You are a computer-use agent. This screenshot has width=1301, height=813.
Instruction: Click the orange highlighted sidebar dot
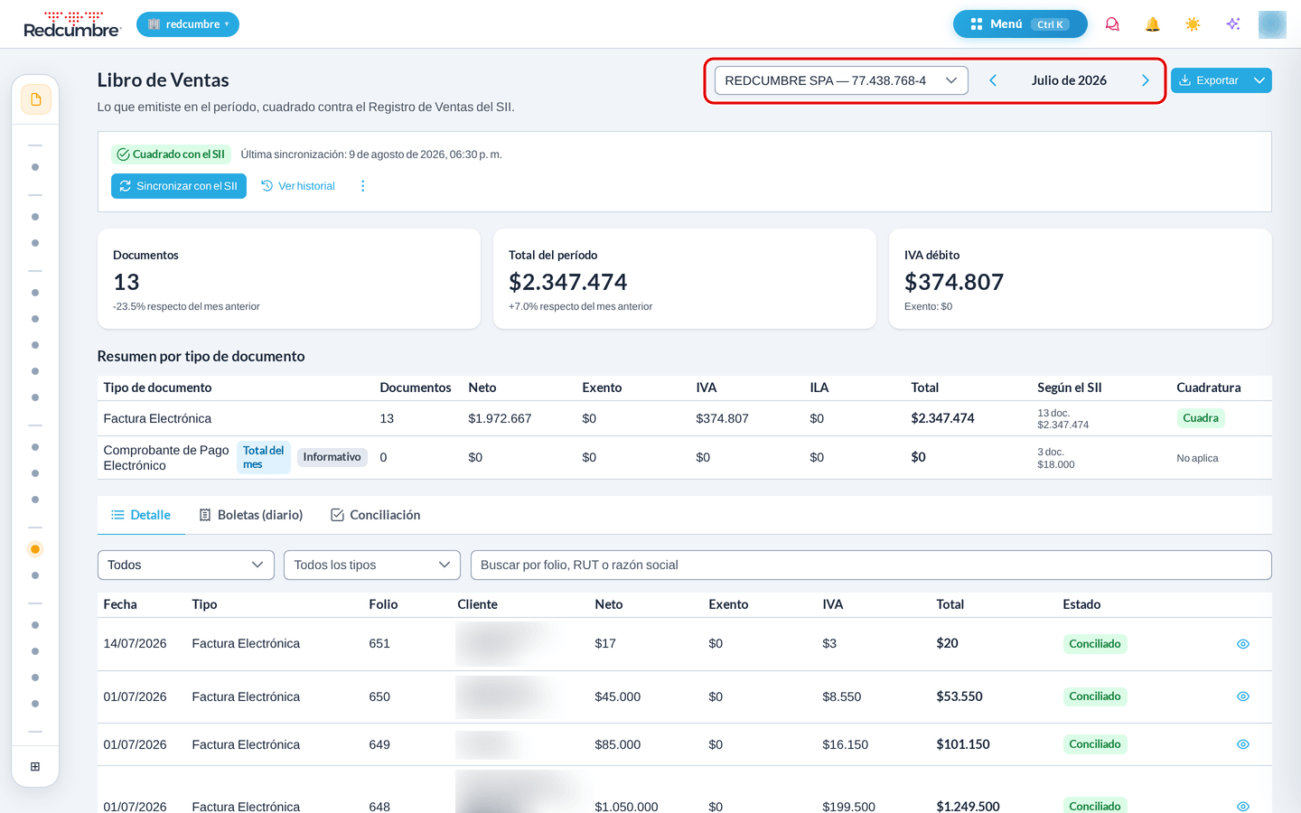tap(35, 549)
